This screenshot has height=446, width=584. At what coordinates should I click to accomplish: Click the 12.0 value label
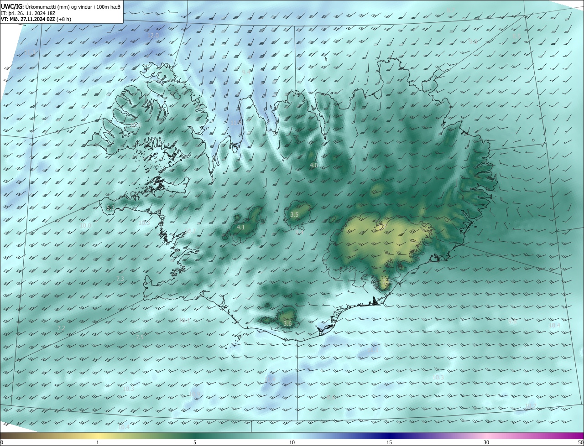tap(153, 35)
